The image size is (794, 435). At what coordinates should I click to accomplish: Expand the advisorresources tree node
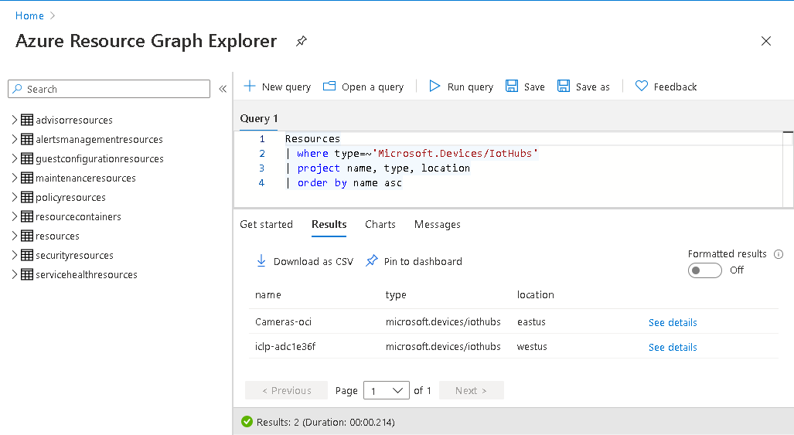point(15,120)
